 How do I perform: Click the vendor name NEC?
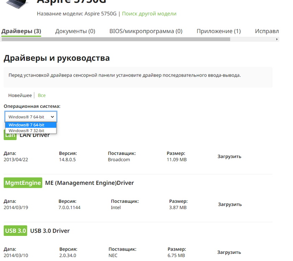[x=113, y=256]
